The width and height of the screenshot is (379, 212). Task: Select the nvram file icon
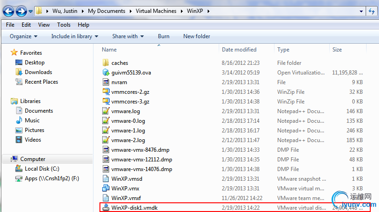click(x=105, y=82)
